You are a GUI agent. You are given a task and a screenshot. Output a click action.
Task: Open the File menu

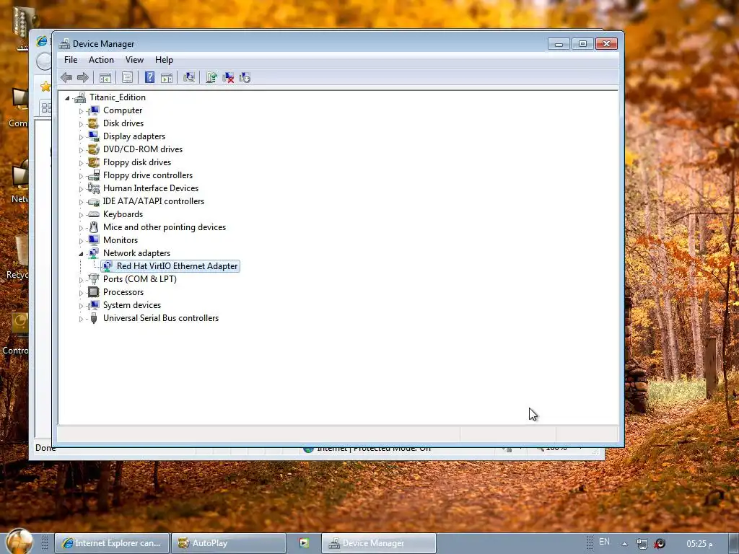[71, 60]
